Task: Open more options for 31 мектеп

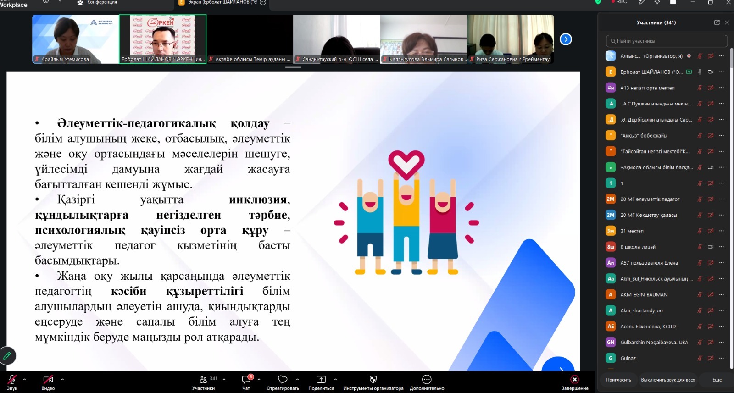Action: pos(721,231)
